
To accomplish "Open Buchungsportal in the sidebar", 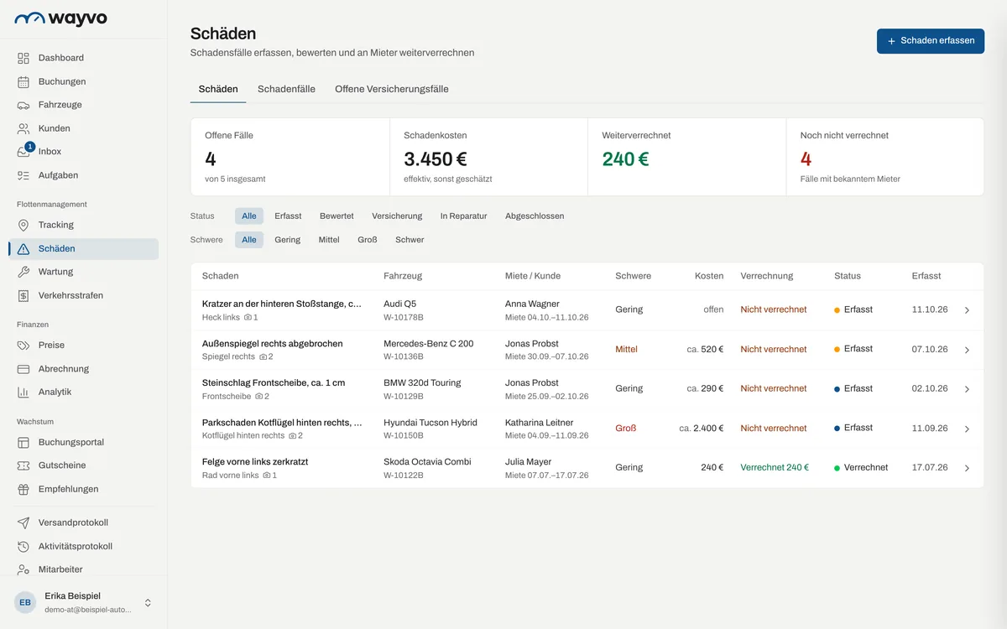I will (x=83, y=442).
